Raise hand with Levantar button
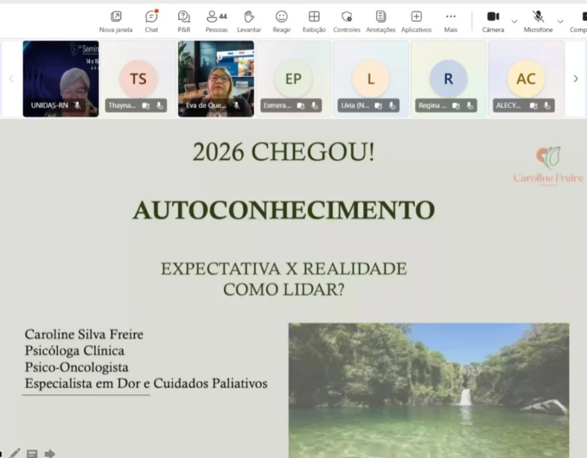587x458 pixels. [x=249, y=20]
